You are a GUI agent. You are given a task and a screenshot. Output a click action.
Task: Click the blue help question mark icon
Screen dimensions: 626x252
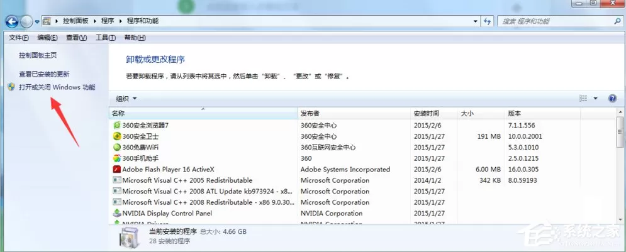[612, 99]
